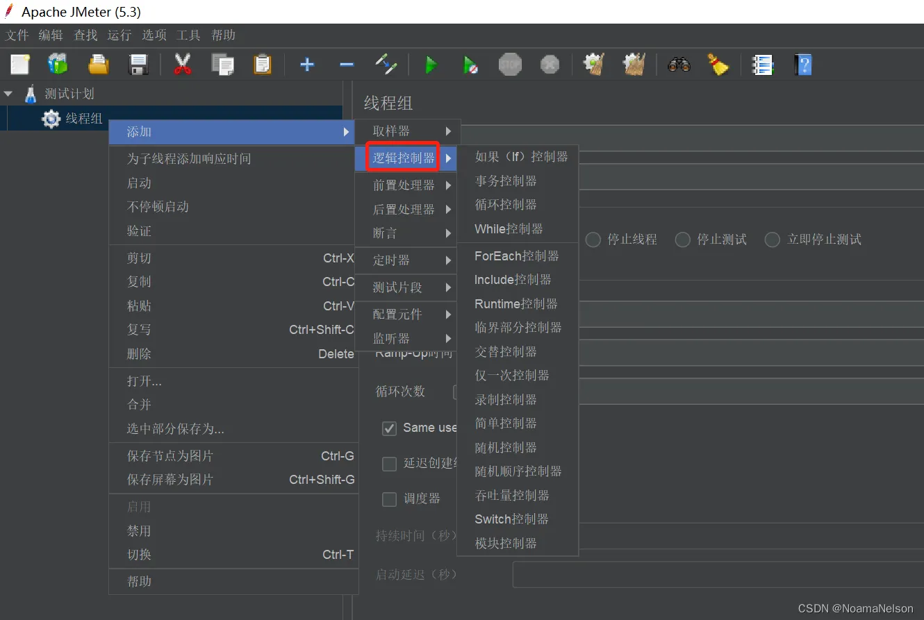Choose While控制器 from submenu
924x620 pixels.
point(518,229)
